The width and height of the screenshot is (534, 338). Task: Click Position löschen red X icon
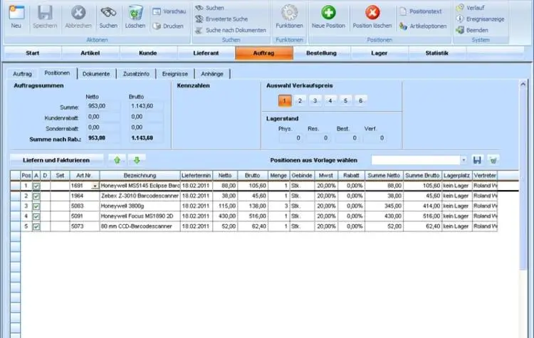[x=372, y=12]
